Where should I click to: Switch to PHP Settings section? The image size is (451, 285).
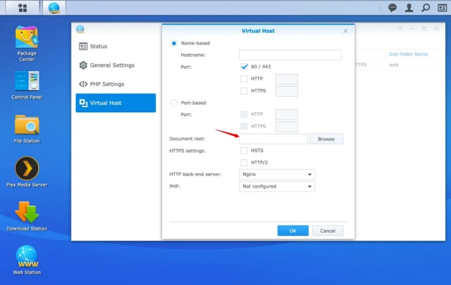click(x=116, y=84)
